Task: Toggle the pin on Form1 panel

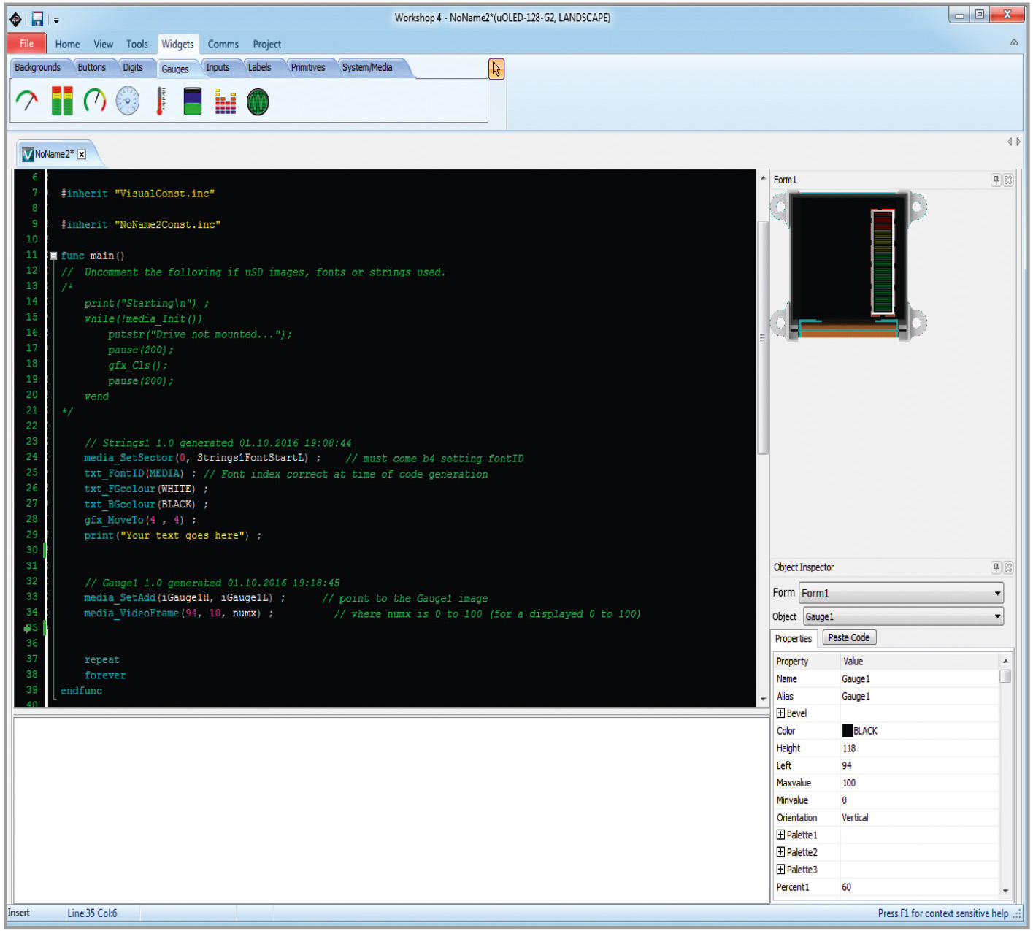Action: click(995, 180)
